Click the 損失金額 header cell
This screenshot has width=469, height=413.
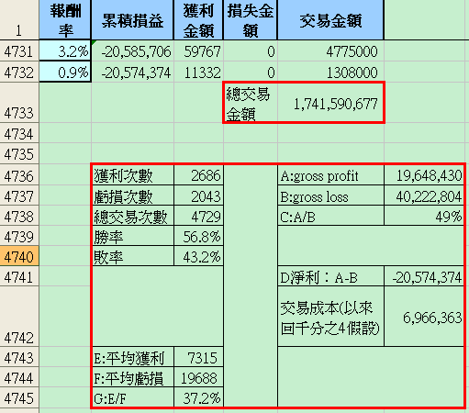tap(251, 20)
